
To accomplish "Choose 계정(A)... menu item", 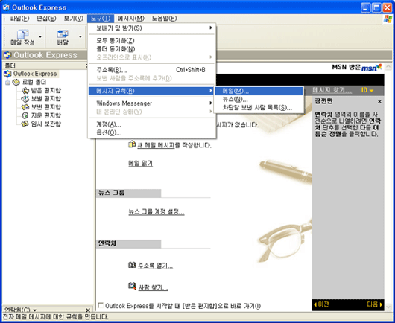I will pyautogui.click(x=151, y=124).
